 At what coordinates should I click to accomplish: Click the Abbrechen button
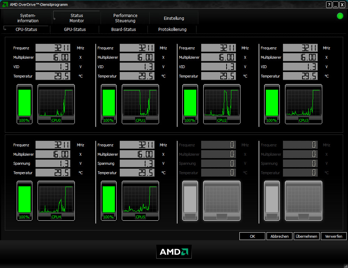pos(279,236)
